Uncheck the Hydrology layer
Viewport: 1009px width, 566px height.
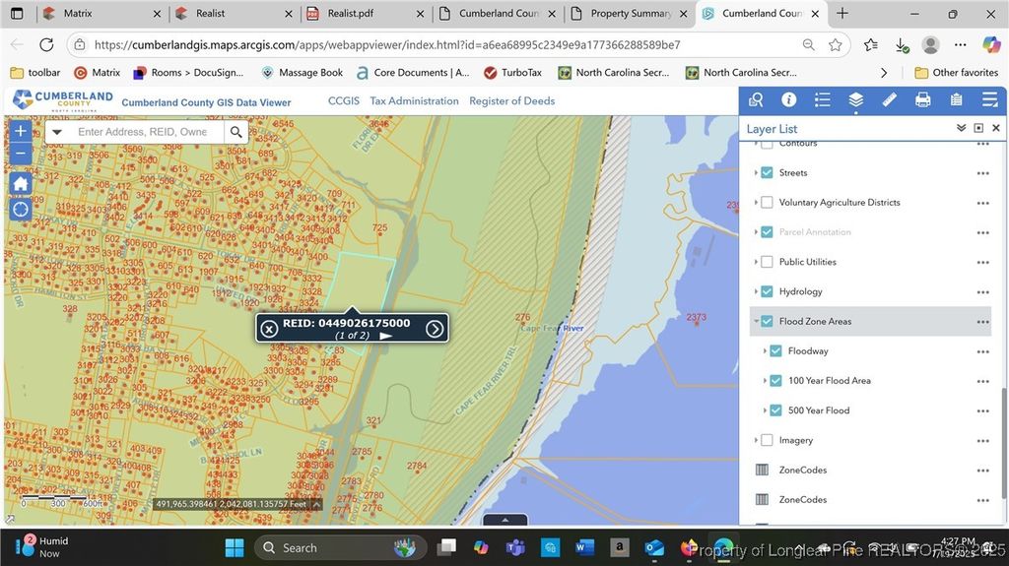tap(767, 291)
